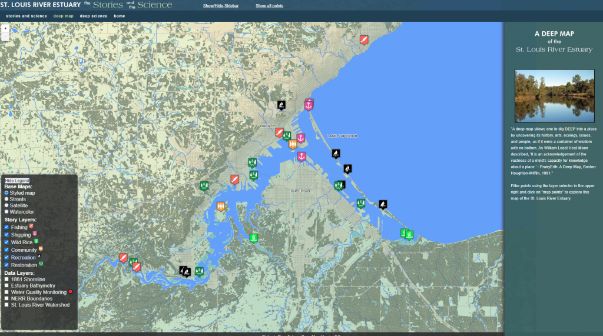Click the Base Maps legend heading
The width and height of the screenshot is (603, 336).
point(18,187)
